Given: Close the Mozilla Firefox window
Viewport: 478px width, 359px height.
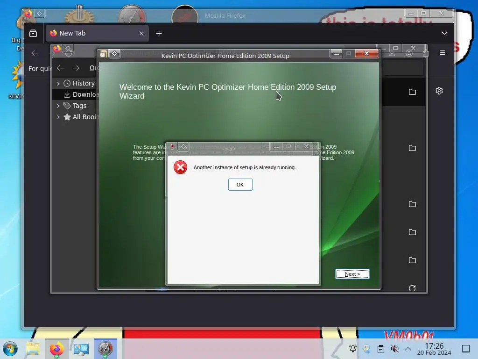Looking at the screenshot, I should point(441,13).
